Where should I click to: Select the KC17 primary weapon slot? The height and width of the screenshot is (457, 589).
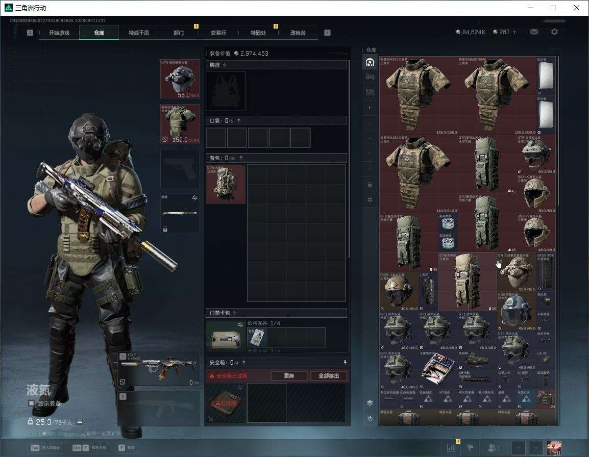pyautogui.click(x=159, y=369)
